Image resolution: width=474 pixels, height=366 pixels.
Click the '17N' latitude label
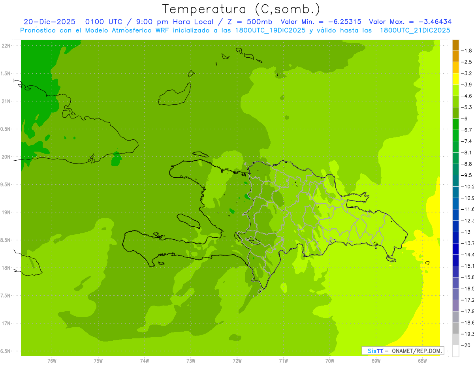(x=7, y=324)
